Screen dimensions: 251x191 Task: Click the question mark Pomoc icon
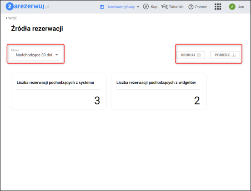[x=191, y=7]
